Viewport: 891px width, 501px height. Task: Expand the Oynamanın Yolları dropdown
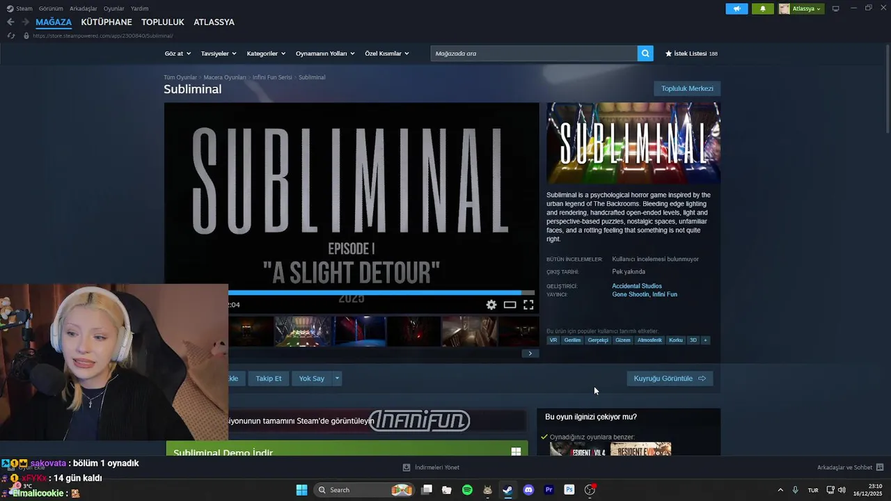(325, 54)
